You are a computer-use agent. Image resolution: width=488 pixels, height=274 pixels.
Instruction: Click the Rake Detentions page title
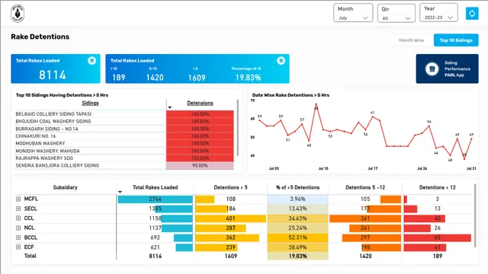pyautogui.click(x=40, y=37)
